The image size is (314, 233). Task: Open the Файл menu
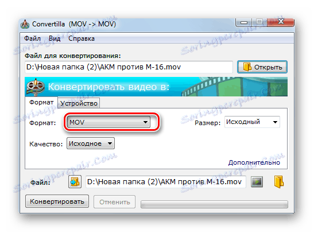click(32, 38)
